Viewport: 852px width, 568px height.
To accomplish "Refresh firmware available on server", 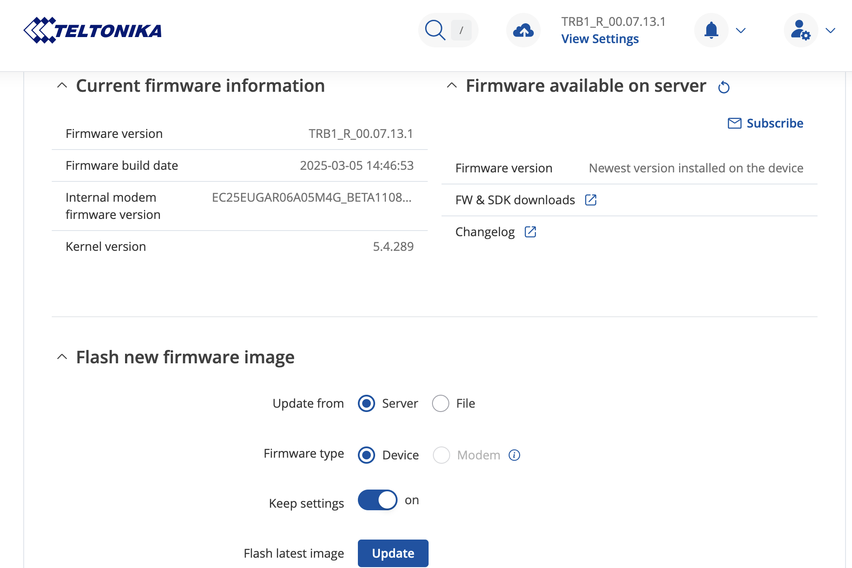I will point(724,87).
